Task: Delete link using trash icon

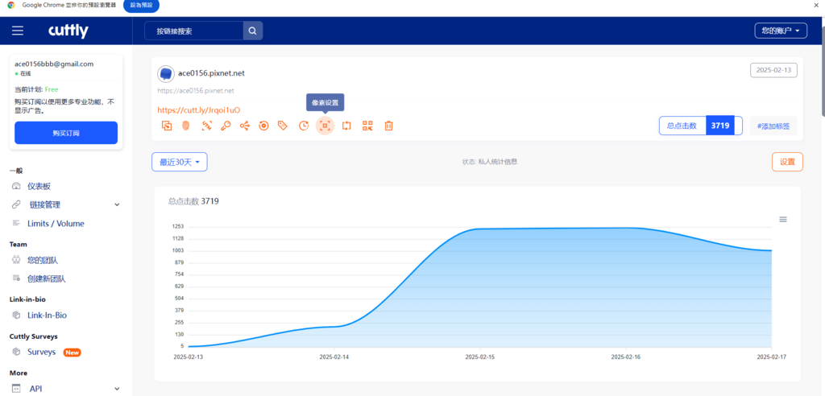Action: (x=389, y=126)
